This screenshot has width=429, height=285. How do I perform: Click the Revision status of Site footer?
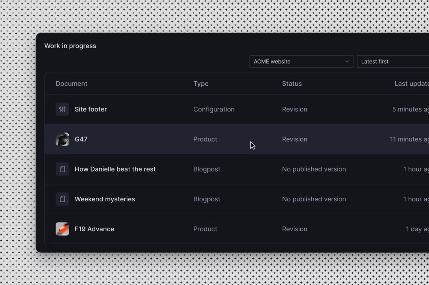pyautogui.click(x=294, y=110)
